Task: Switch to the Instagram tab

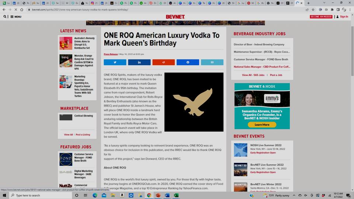Action: (x=94, y=3)
